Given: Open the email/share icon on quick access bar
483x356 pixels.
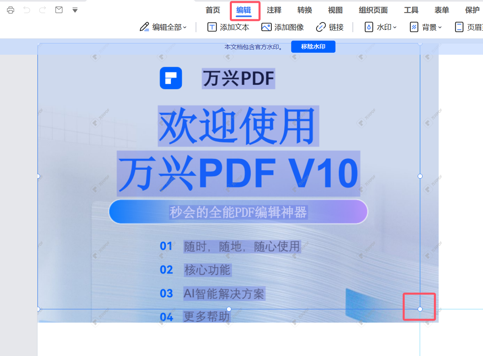Looking at the screenshot, I should pyautogui.click(x=58, y=10).
